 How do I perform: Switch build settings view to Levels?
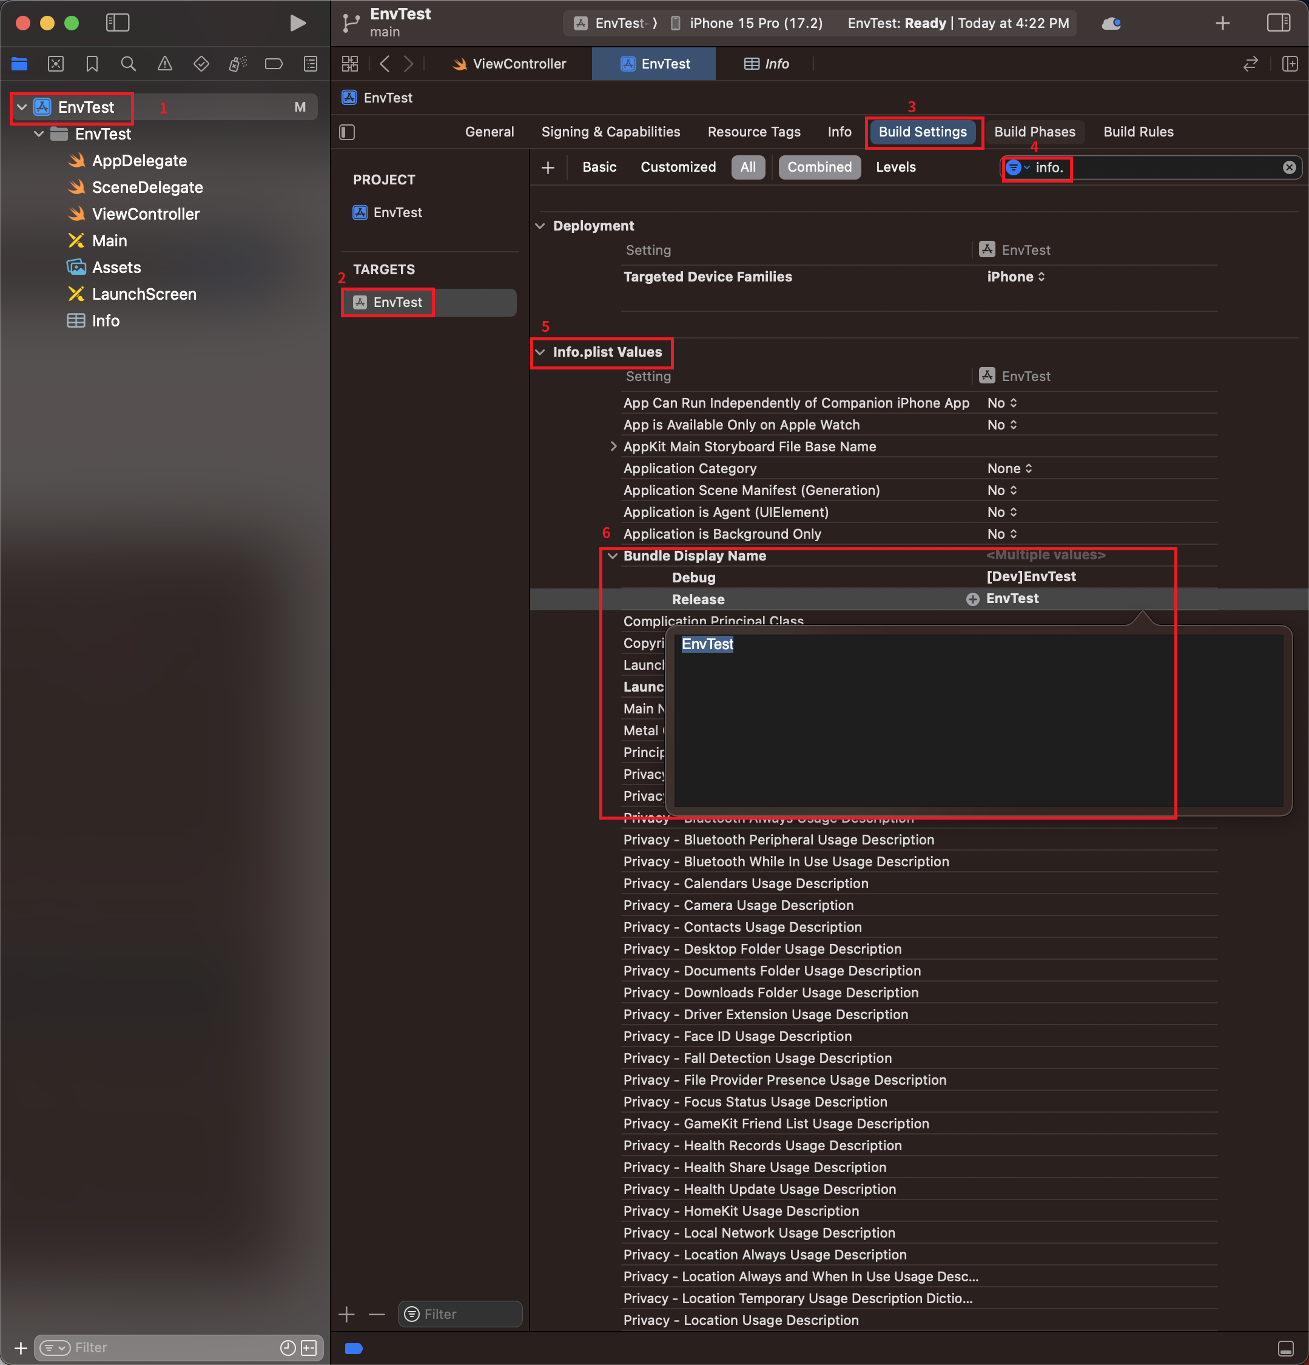(895, 167)
